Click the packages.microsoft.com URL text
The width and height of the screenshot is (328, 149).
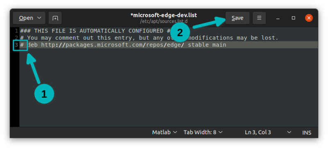click(x=113, y=45)
